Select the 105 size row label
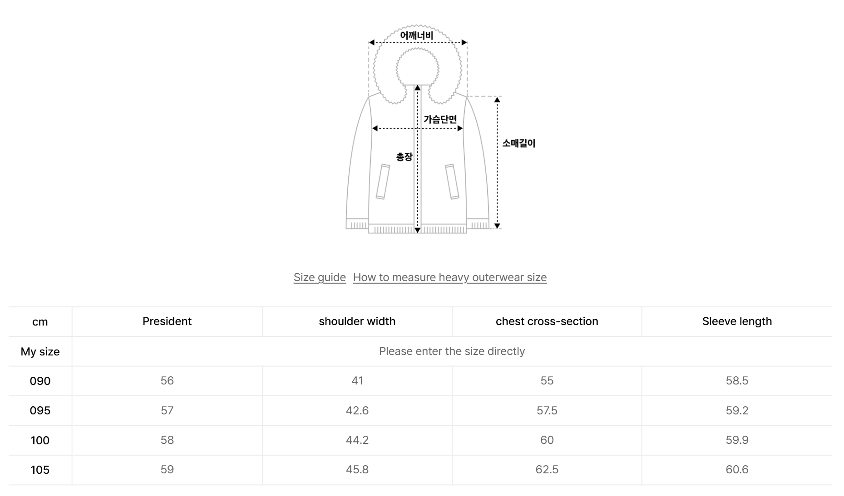844x496 pixels. click(x=40, y=470)
